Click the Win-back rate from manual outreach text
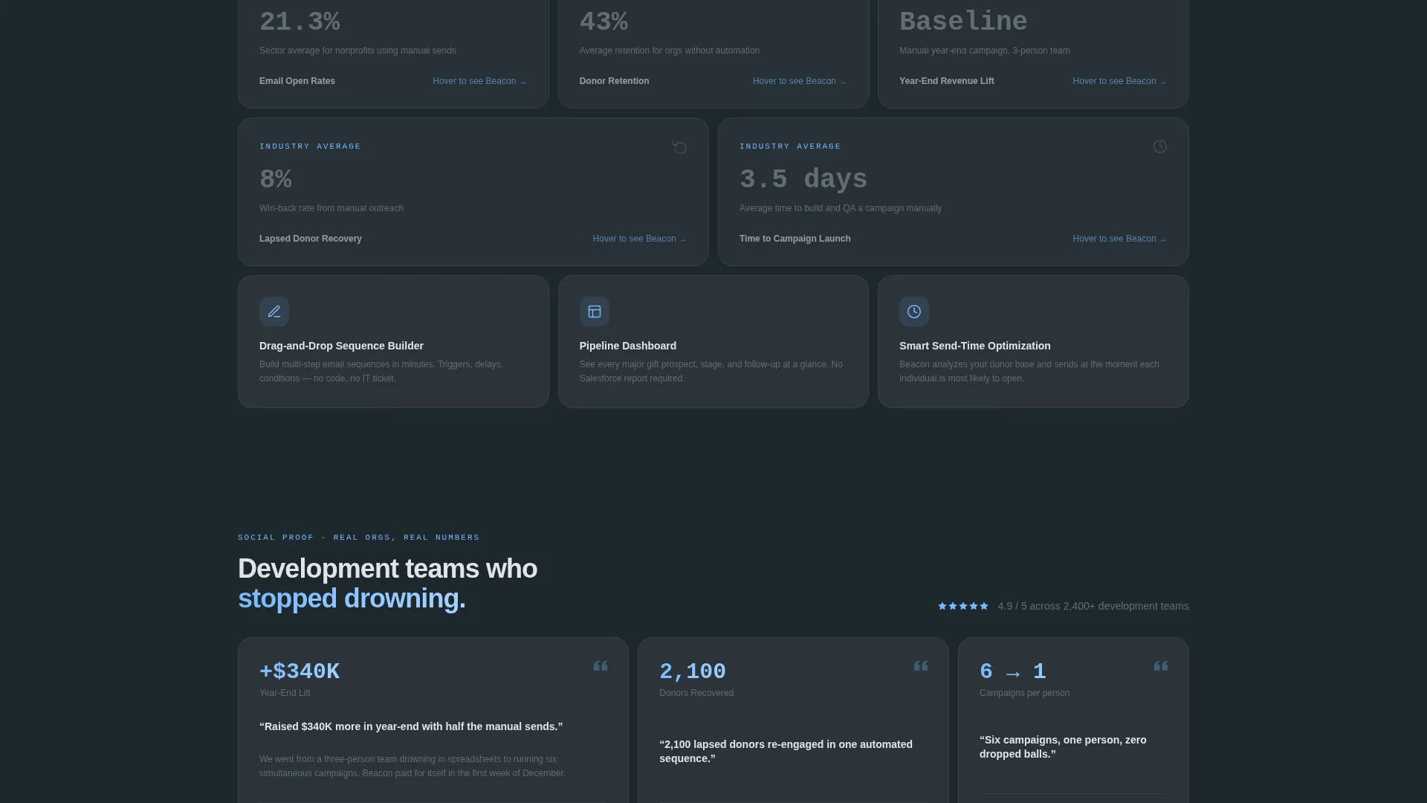Image resolution: width=1427 pixels, height=803 pixels. [331, 208]
